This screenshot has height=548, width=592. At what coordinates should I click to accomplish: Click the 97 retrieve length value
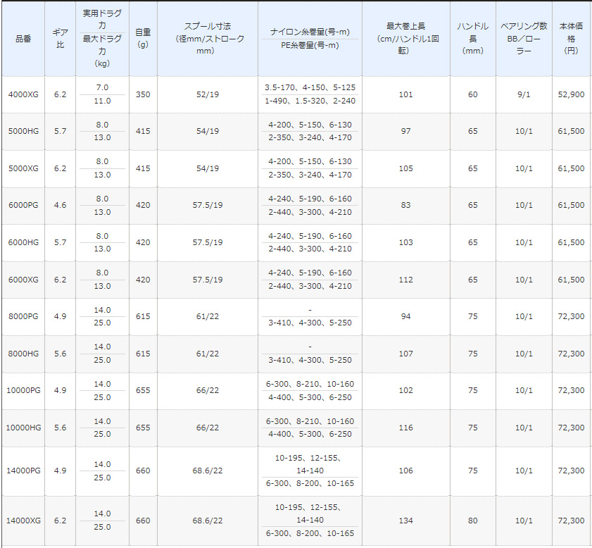(x=406, y=131)
